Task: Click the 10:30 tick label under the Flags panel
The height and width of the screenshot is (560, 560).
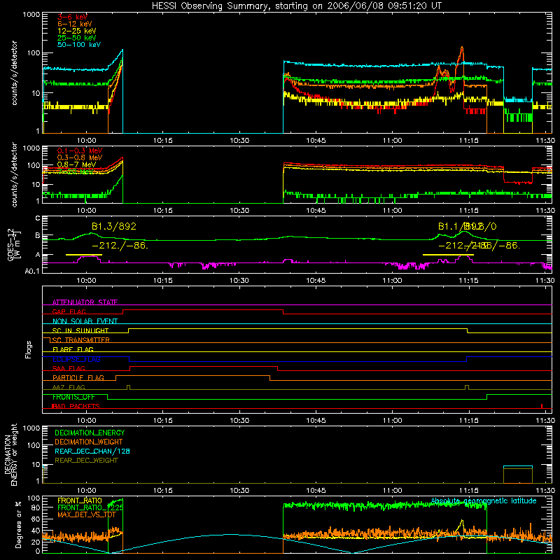Action: click(239, 421)
